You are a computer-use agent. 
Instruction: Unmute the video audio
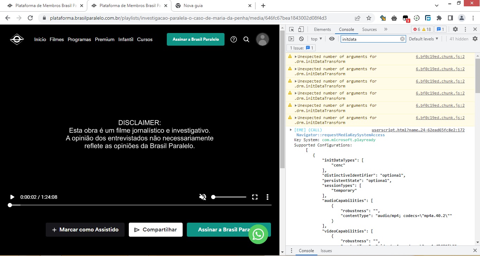coord(203,197)
